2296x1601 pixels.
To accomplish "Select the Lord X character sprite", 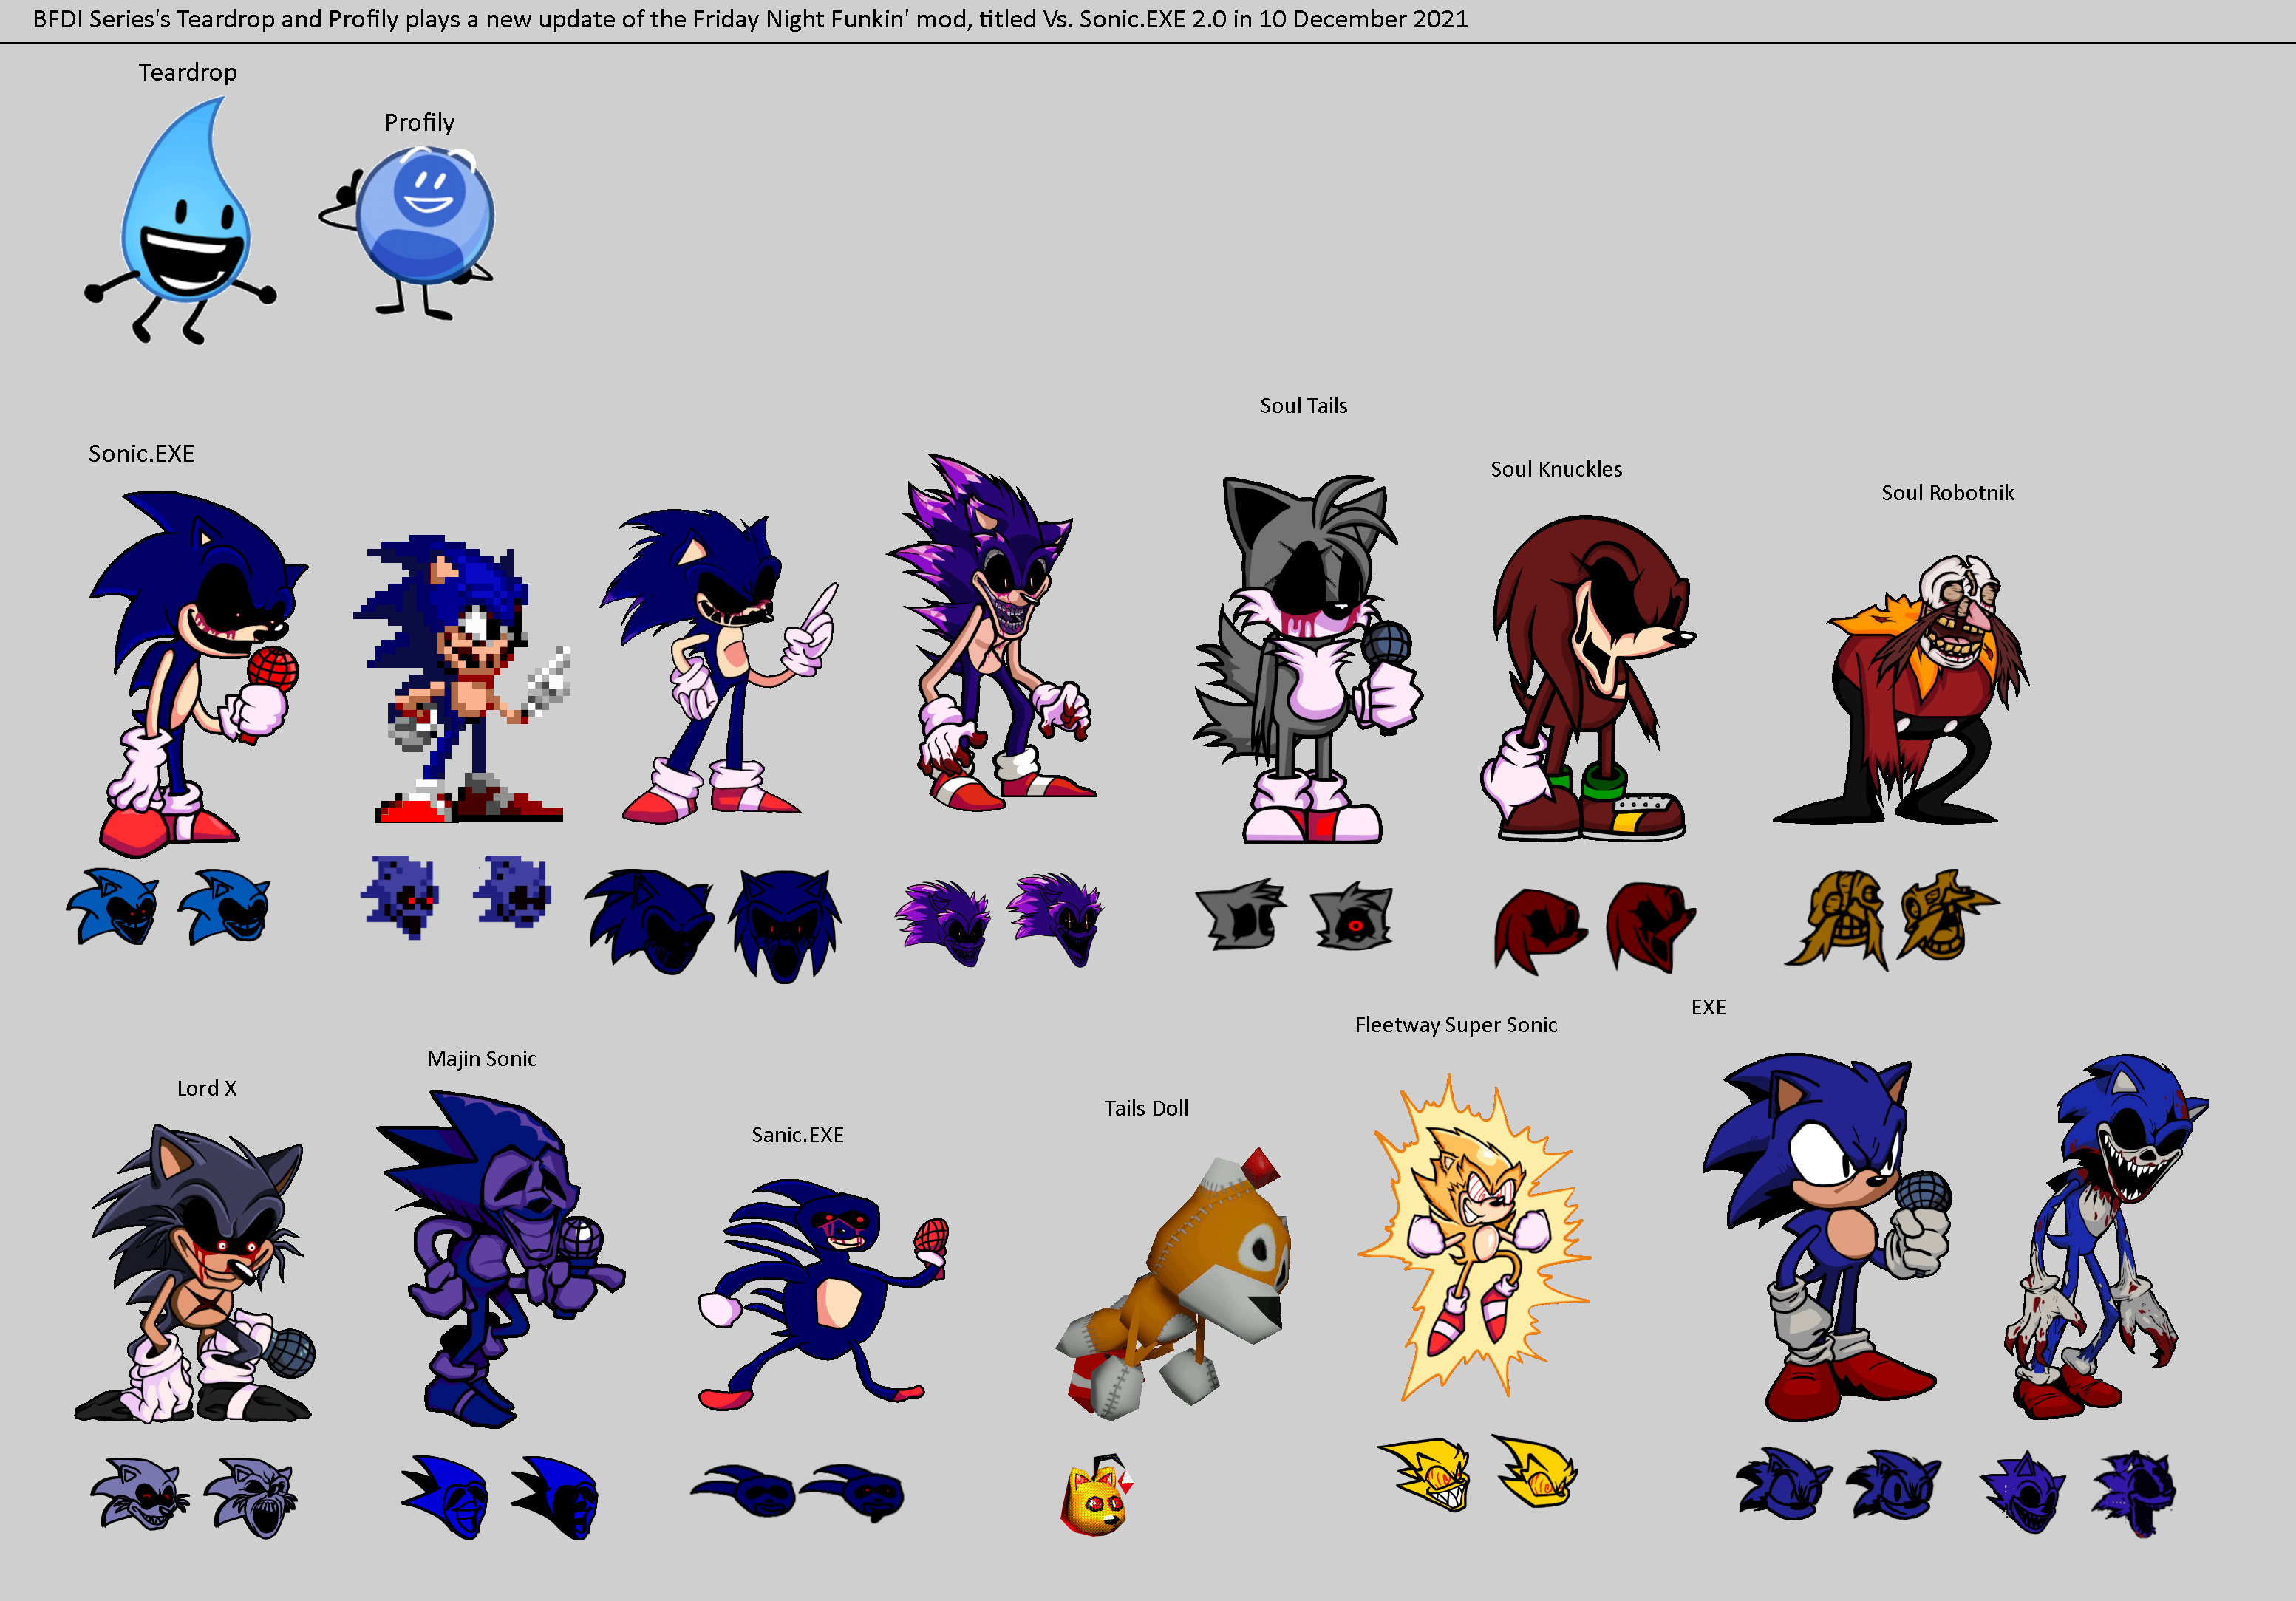I will pos(194,1273).
